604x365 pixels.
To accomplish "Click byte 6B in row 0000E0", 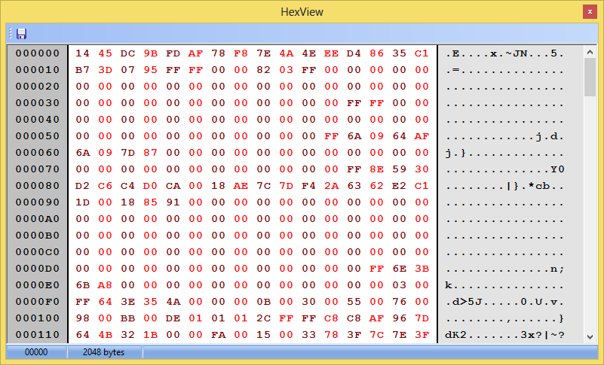I will pos(82,284).
